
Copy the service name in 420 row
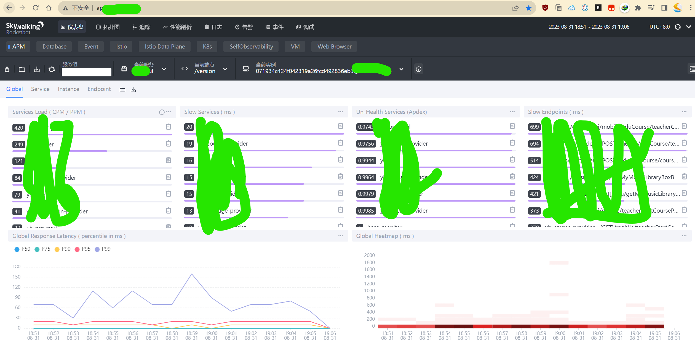pos(169,127)
